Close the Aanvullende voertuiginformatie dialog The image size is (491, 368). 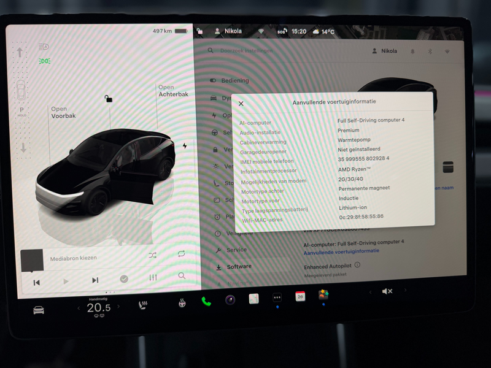tap(241, 104)
